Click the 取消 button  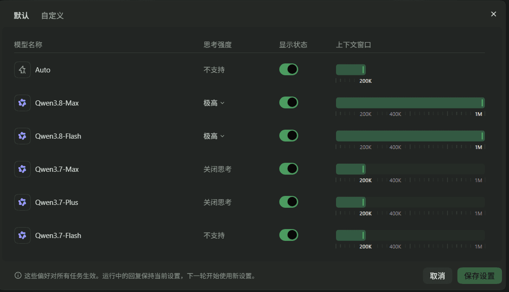[x=437, y=276]
